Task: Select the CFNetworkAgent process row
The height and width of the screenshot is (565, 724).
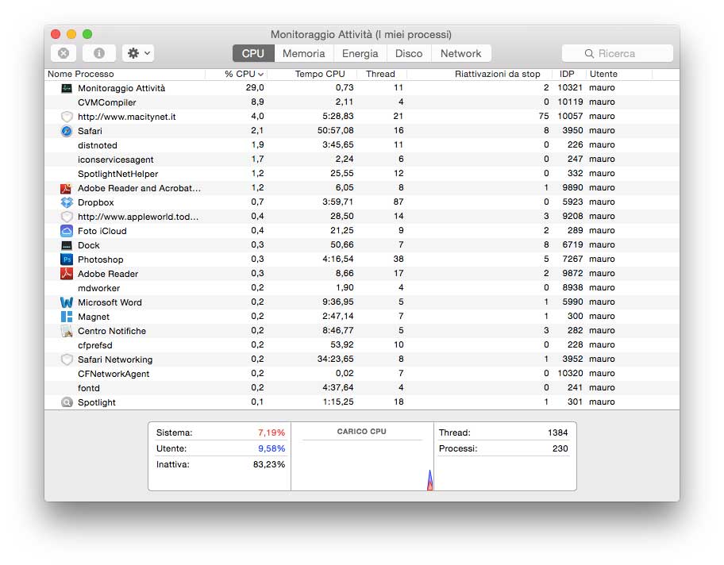Action: 362,374
